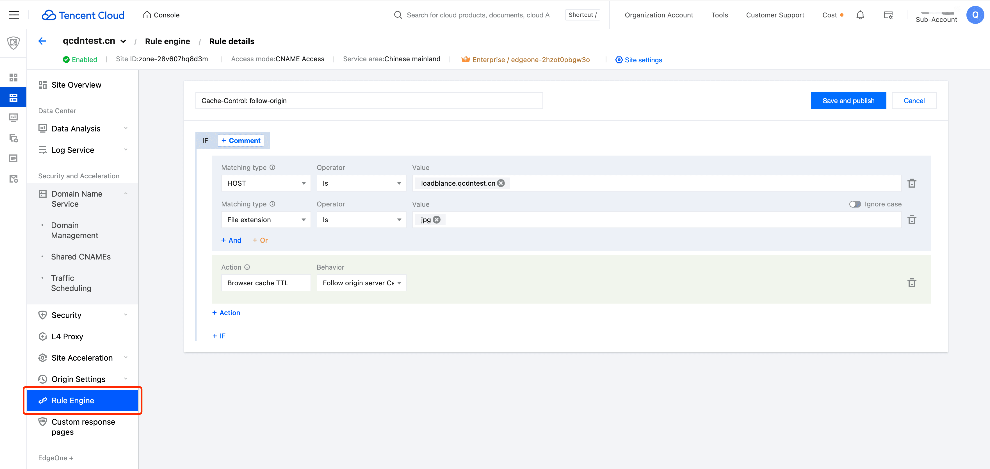The width and height of the screenshot is (990, 469).
Task: Click the search magnifier icon
Action: (x=398, y=15)
